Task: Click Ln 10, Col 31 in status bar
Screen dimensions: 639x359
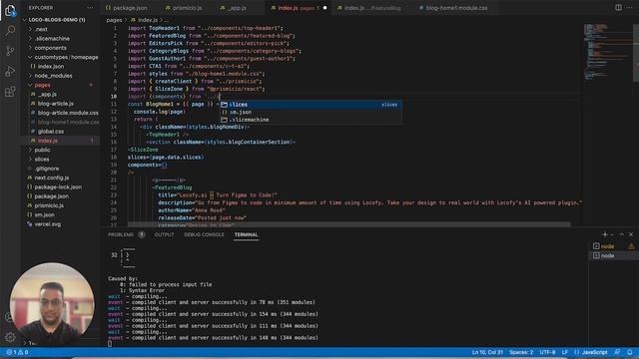Action: pos(487,352)
